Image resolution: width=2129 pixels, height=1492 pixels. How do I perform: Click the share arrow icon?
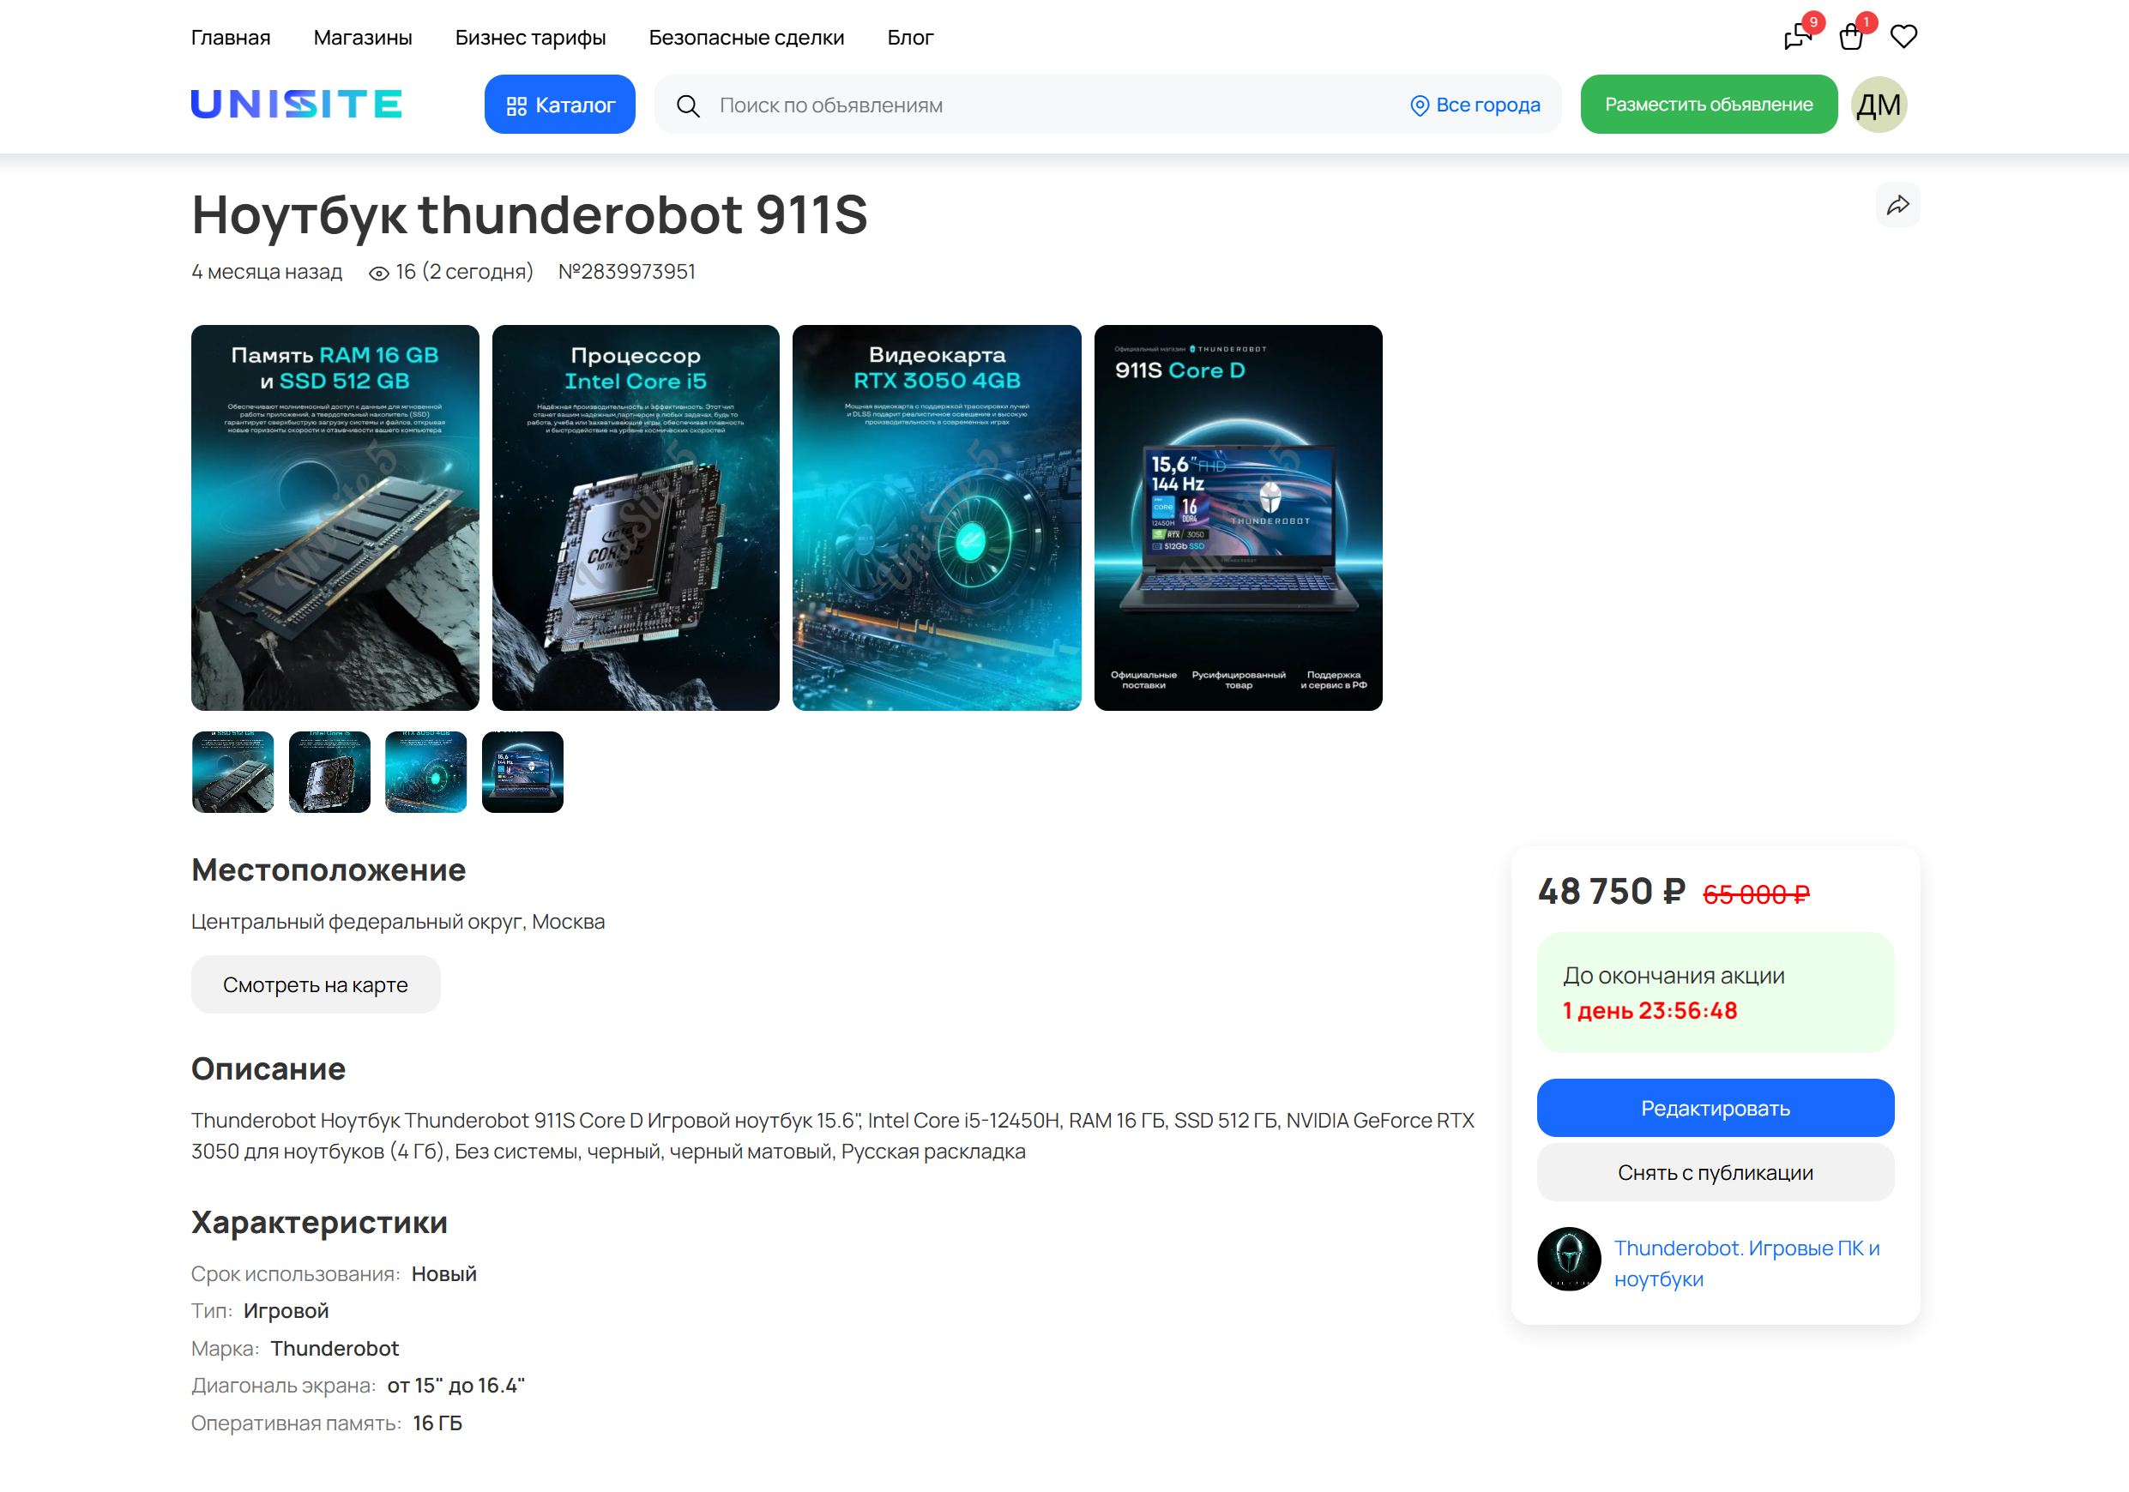(x=1898, y=205)
